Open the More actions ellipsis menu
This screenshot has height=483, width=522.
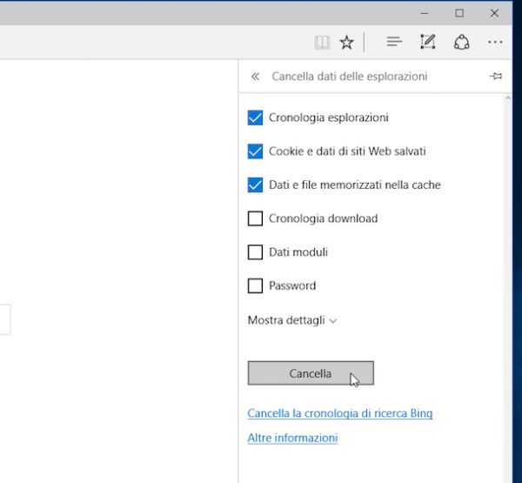click(x=495, y=42)
